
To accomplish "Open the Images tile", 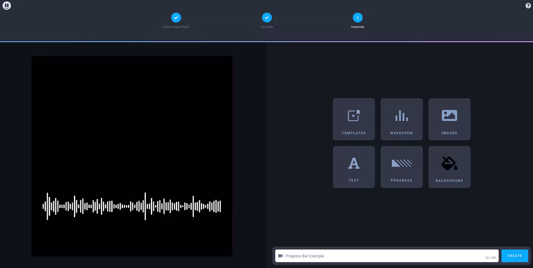I will coord(449,119).
